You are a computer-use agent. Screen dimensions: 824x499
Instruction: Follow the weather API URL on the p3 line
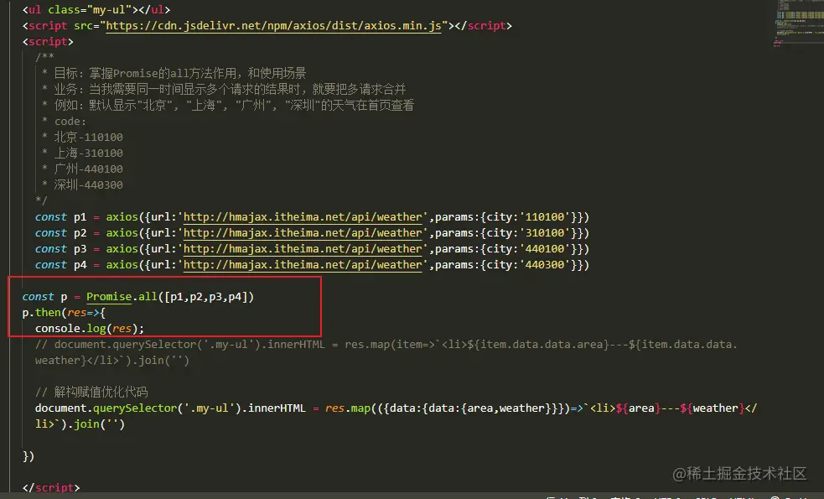click(x=303, y=249)
